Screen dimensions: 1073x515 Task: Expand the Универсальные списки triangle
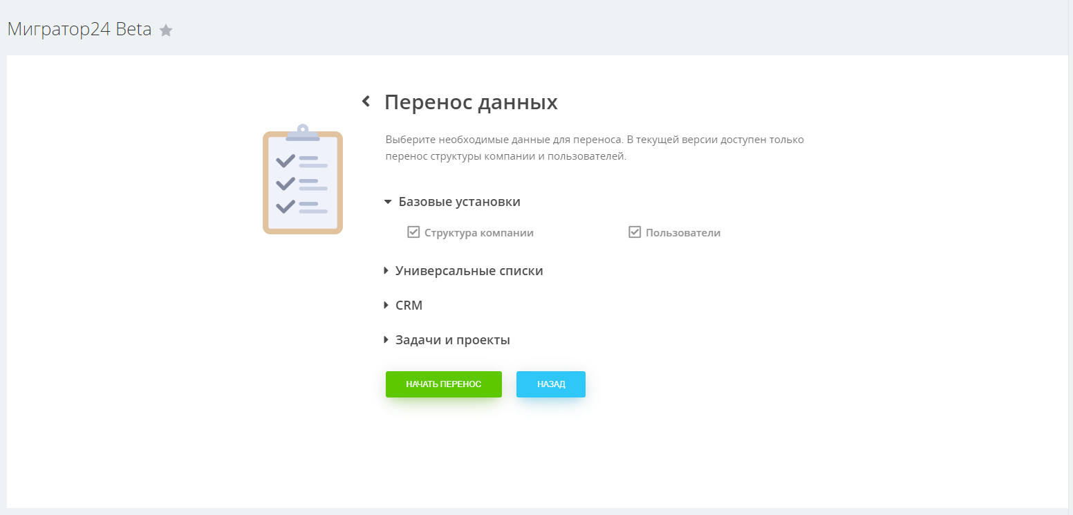pos(386,271)
